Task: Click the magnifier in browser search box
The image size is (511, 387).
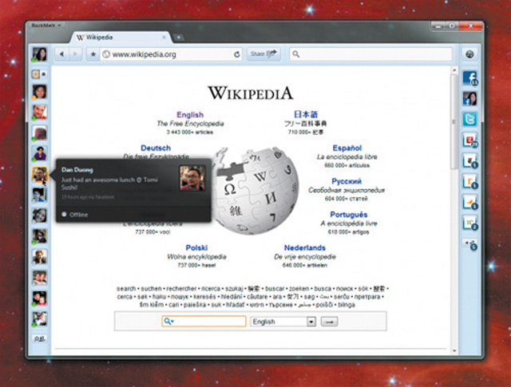Action: point(295,54)
